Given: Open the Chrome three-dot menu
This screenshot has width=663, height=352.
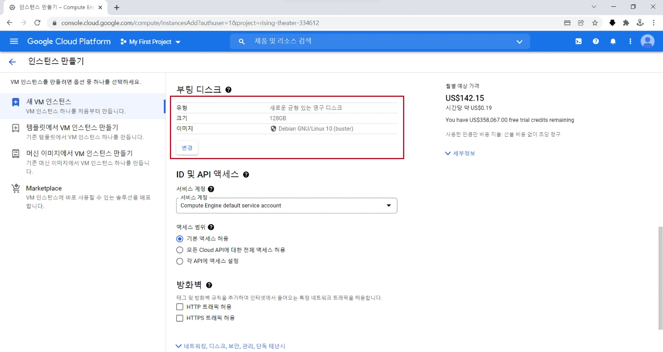Looking at the screenshot, I should pyautogui.click(x=653, y=23).
